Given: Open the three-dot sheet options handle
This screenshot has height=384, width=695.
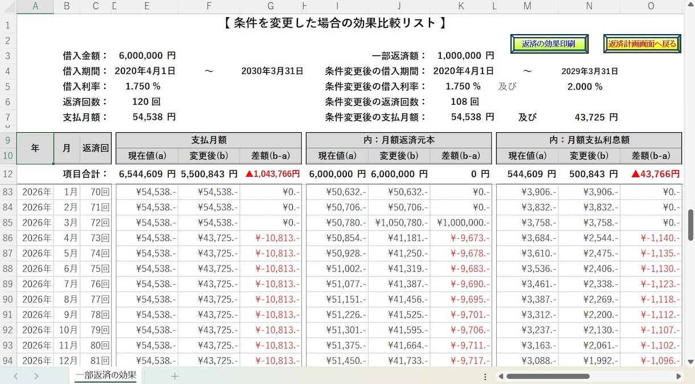Looking at the screenshot, I should click(x=485, y=376).
